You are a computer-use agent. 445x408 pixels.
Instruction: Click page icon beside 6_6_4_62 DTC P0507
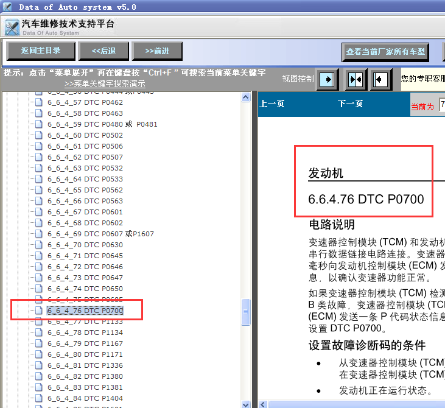(x=39, y=157)
